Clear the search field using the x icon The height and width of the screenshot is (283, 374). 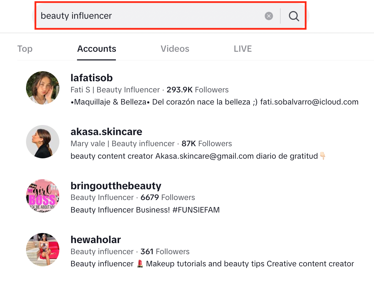269,16
